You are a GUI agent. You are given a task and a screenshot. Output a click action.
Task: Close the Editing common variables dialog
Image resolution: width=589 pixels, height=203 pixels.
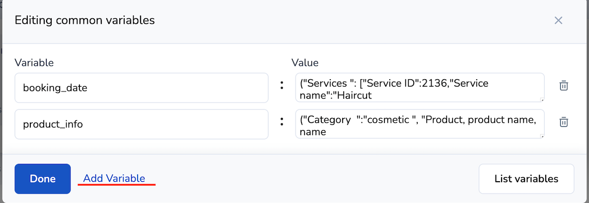point(558,20)
